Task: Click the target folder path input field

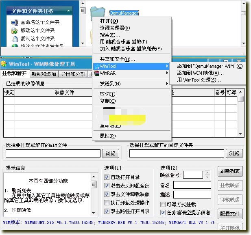Action: coord(177,153)
